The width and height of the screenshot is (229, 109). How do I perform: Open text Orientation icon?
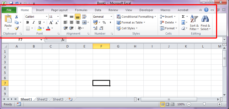[x=80, y=28]
